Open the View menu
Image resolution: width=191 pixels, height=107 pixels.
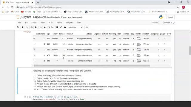click(x=34, y=23)
